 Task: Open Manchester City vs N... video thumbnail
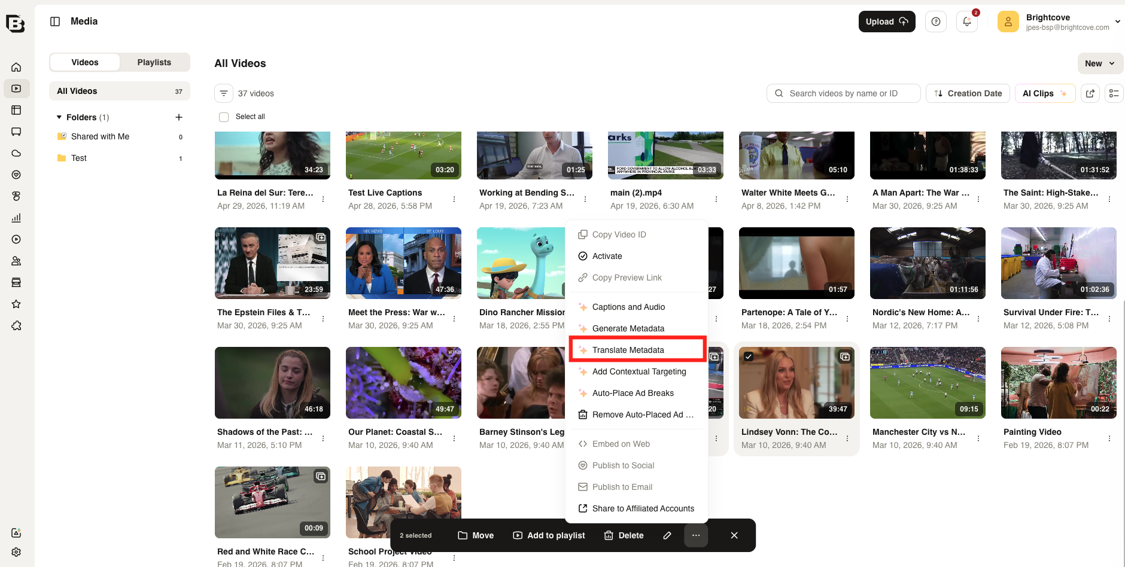[928, 383]
